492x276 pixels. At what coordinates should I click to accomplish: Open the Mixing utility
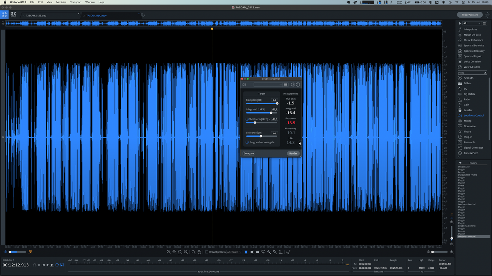(x=467, y=121)
